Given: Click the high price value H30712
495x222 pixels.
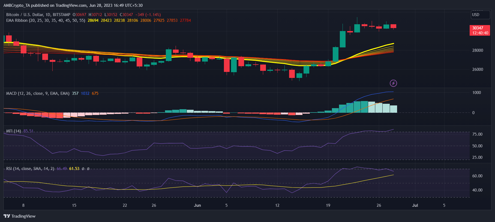Looking at the screenshot, I should [x=95, y=15].
